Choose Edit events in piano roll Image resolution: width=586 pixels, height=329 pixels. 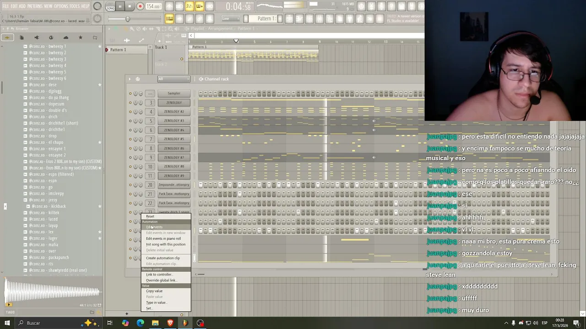click(163, 239)
